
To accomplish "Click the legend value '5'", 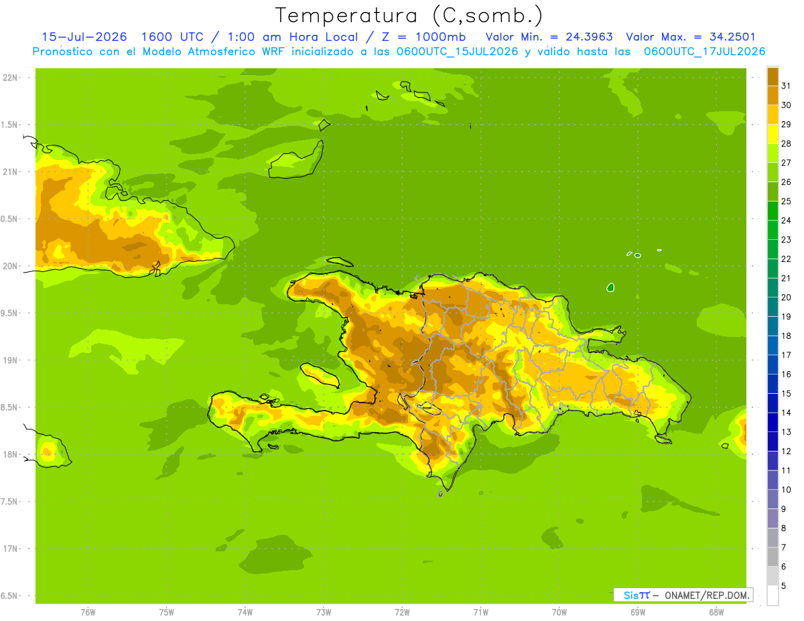I will pyautogui.click(x=785, y=586).
